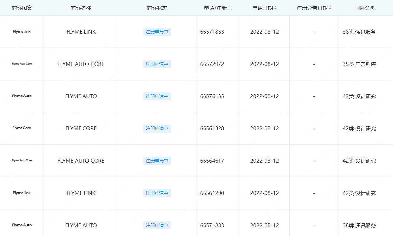This screenshot has width=393, height=236.
Task: Open FLYME AUTO CORE name in 66564617 row
Action: click(x=81, y=161)
